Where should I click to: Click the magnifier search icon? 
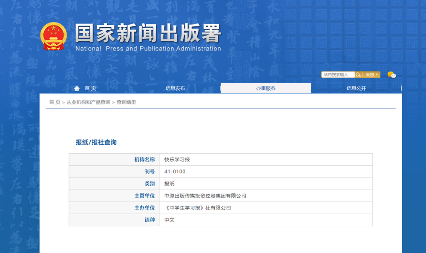point(358,75)
